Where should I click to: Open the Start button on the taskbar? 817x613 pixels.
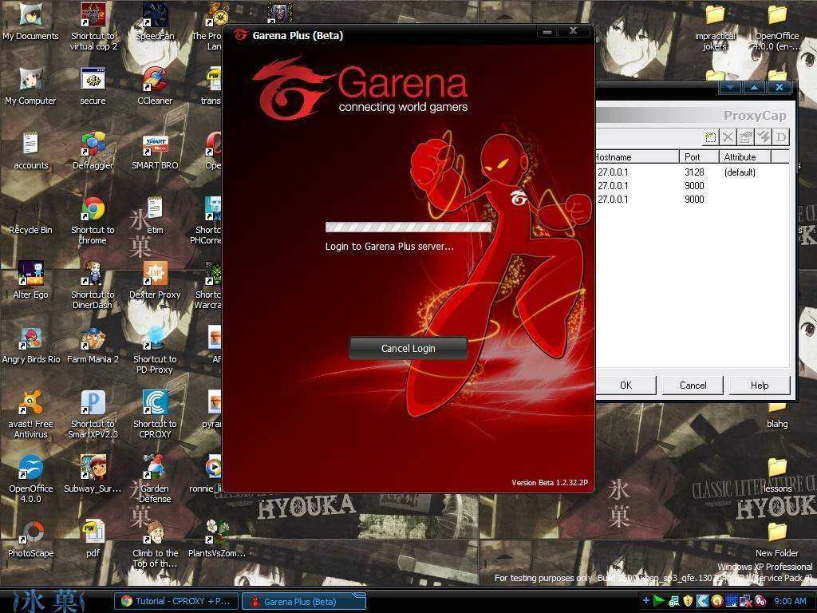[48, 601]
